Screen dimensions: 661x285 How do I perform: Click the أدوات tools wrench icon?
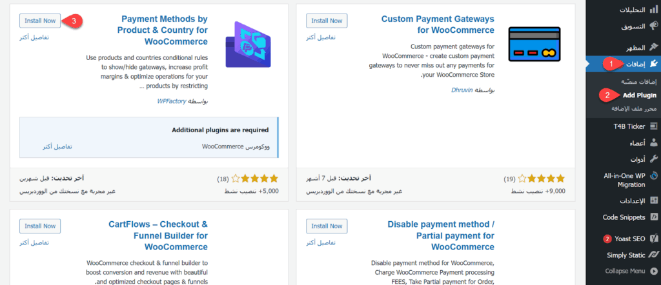(653, 159)
